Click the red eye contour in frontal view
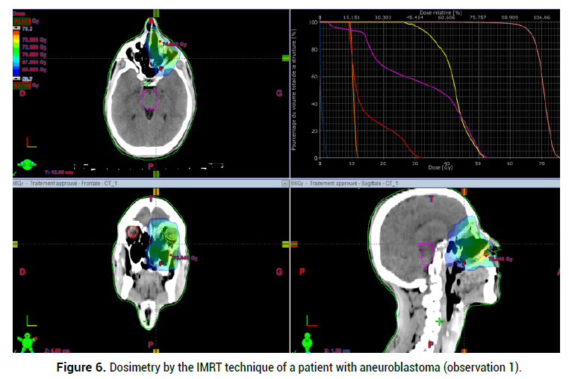Screen dimensions: 569x379 [x=133, y=233]
